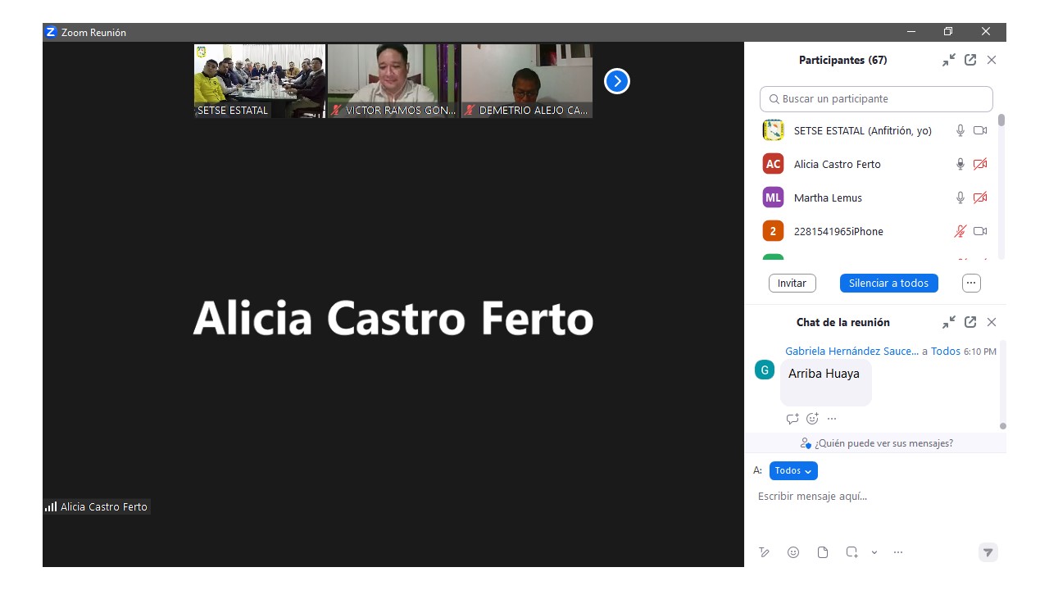
Task: Open more options on Arriba Huaya message
Action: point(832,419)
